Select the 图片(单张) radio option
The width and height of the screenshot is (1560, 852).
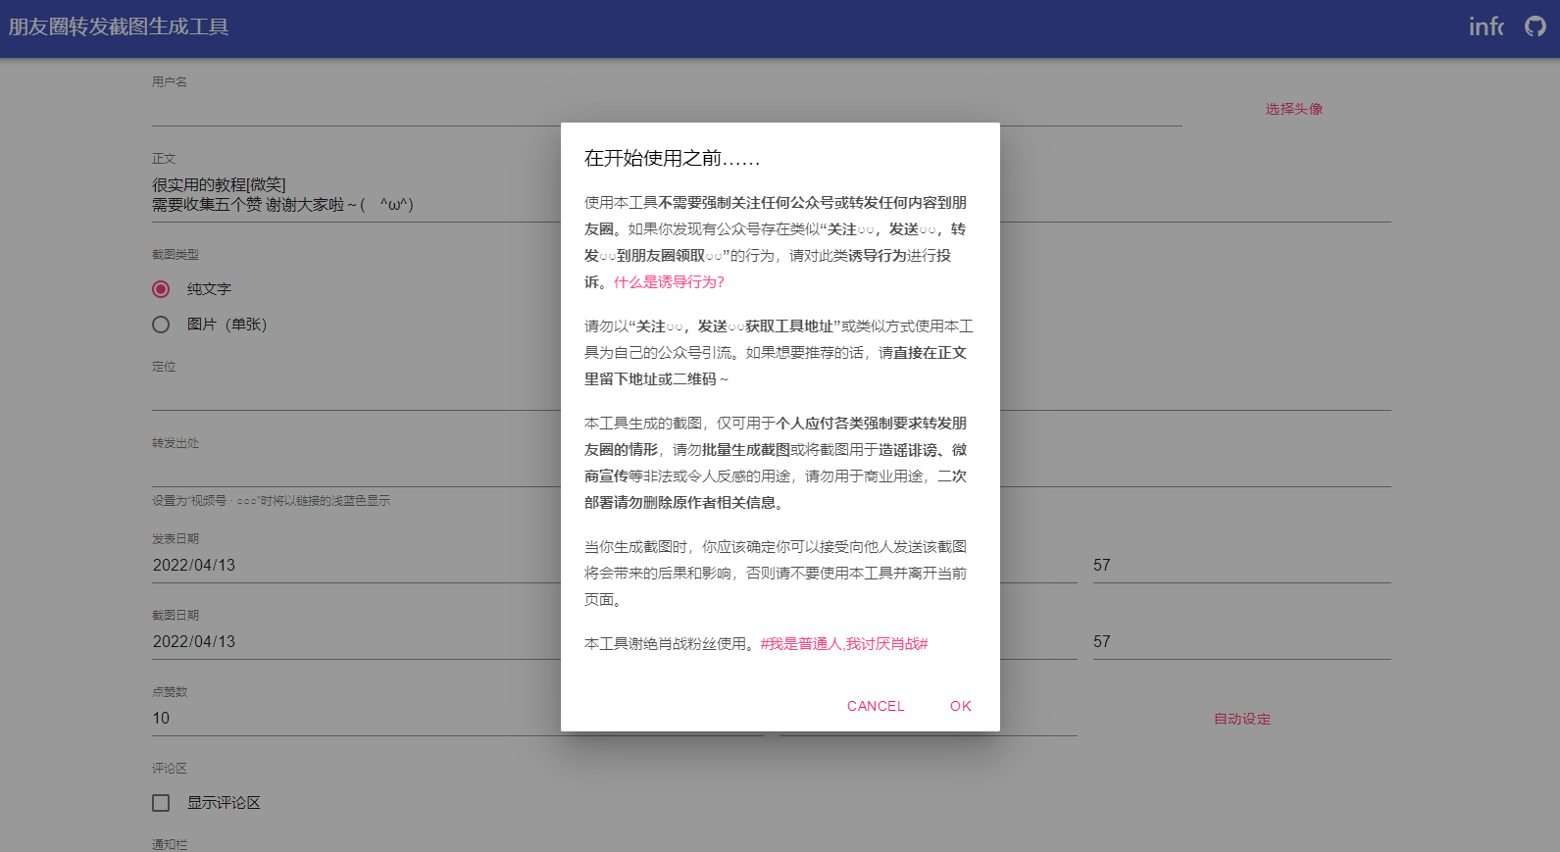(x=161, y=325)
